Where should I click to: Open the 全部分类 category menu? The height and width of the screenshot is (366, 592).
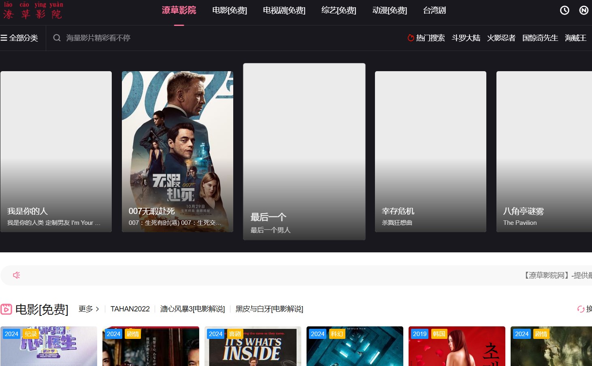19,38
